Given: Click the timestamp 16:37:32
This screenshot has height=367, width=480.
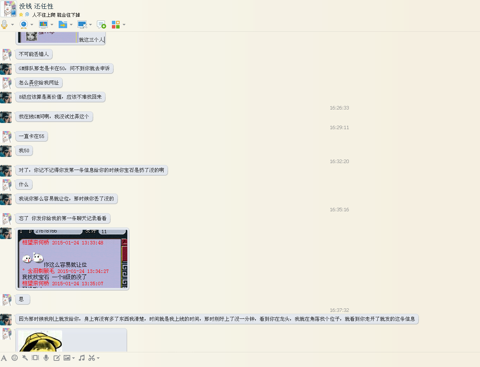Looking at the screenshot, I should [x=339, y=310].
